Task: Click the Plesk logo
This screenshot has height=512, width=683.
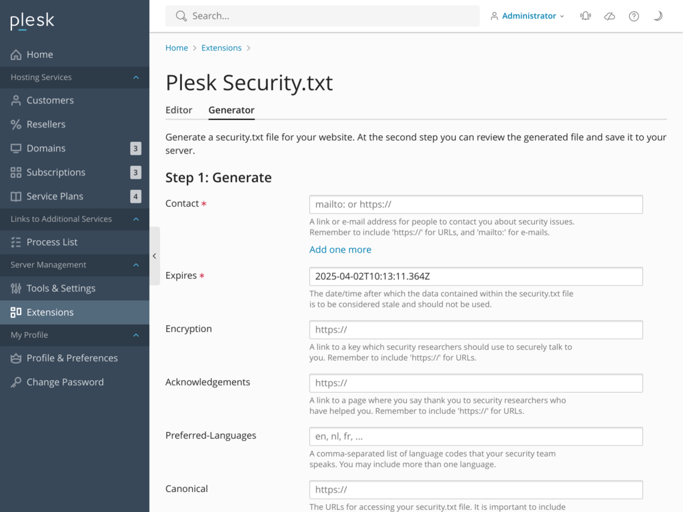Action: pyautogui.click(x=31, y=21)
